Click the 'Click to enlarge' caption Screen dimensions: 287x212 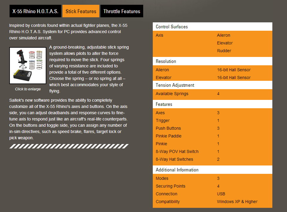pos(28,89)
